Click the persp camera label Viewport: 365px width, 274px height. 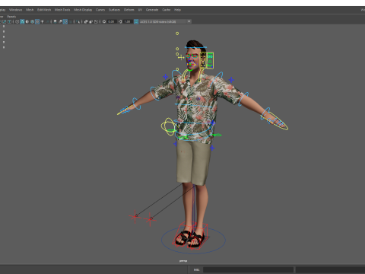click(183, 261)
